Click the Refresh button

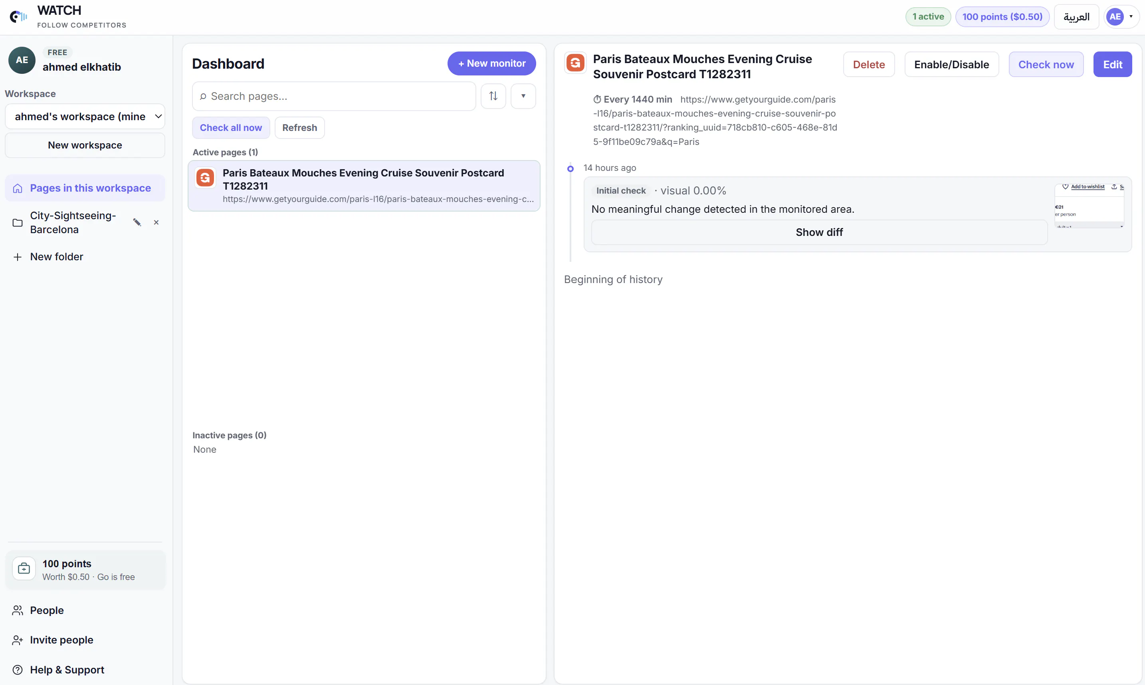299,128
